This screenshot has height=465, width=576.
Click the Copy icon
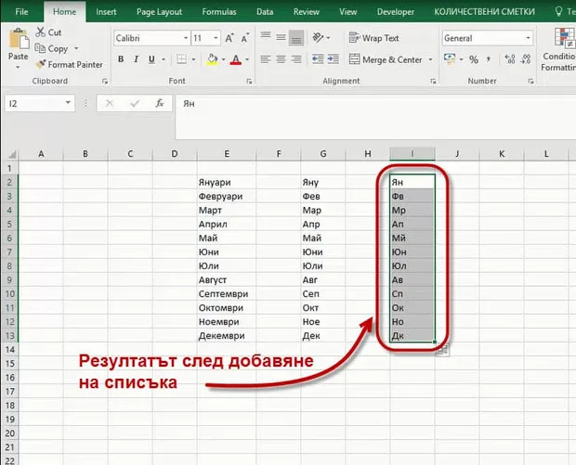tap(40, 48)
